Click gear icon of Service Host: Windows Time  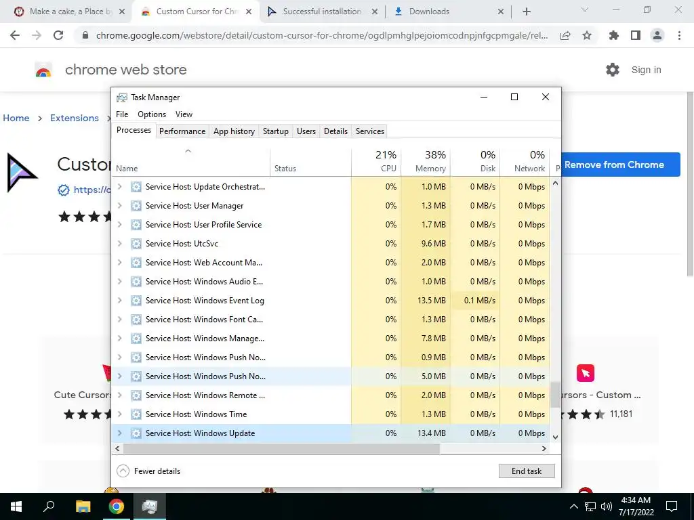pos(136,414)
